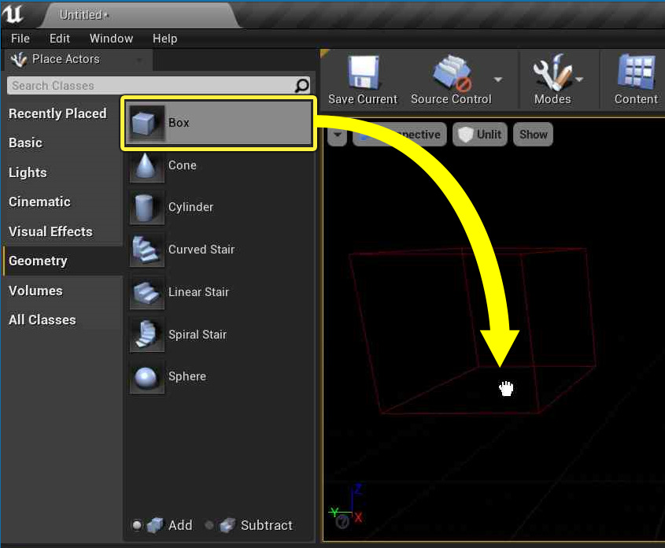Open viewport options dropdown arrow
This screenshot has height=548, width=665.
[337, 135]
